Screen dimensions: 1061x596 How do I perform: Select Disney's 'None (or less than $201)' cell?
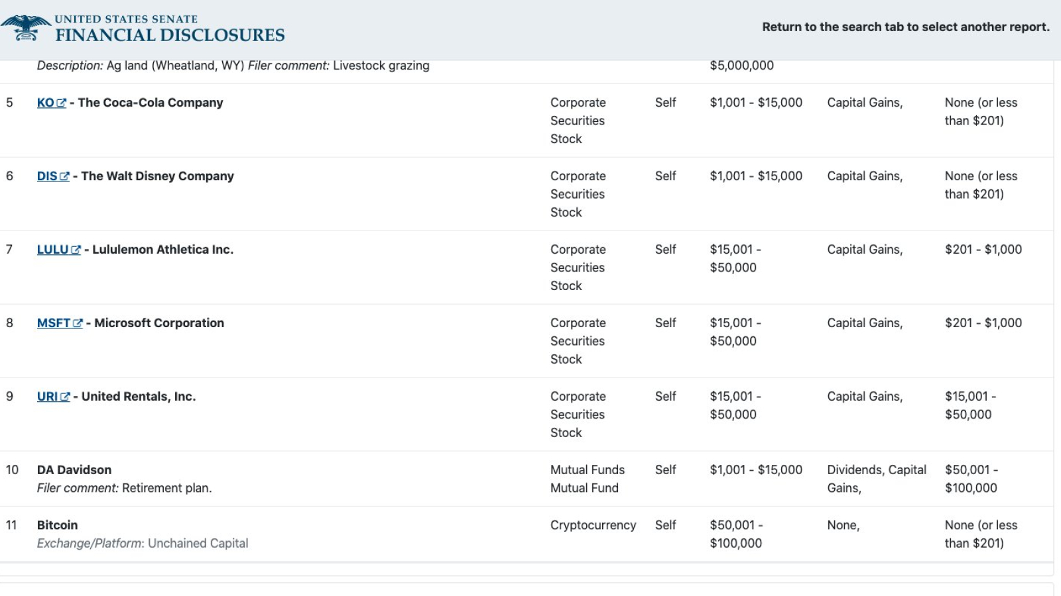coord(981,185)
